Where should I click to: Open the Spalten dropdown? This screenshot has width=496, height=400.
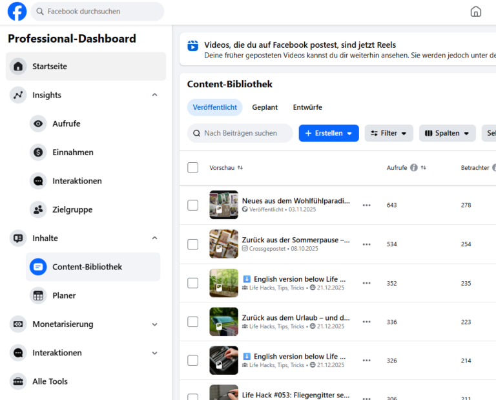click(448, 133)
